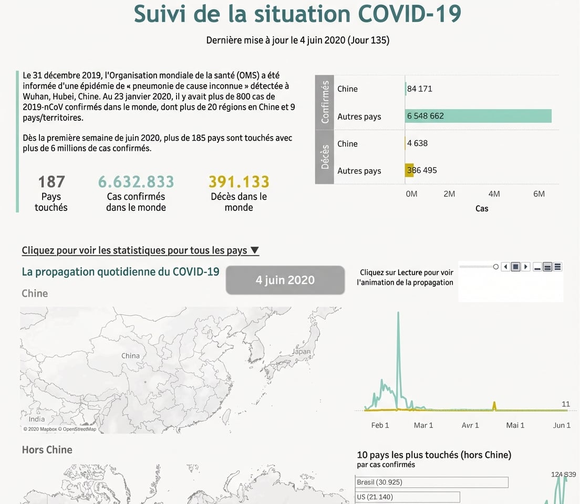
Task: Click the small yellow April spike
Action: tap(494, 405)
